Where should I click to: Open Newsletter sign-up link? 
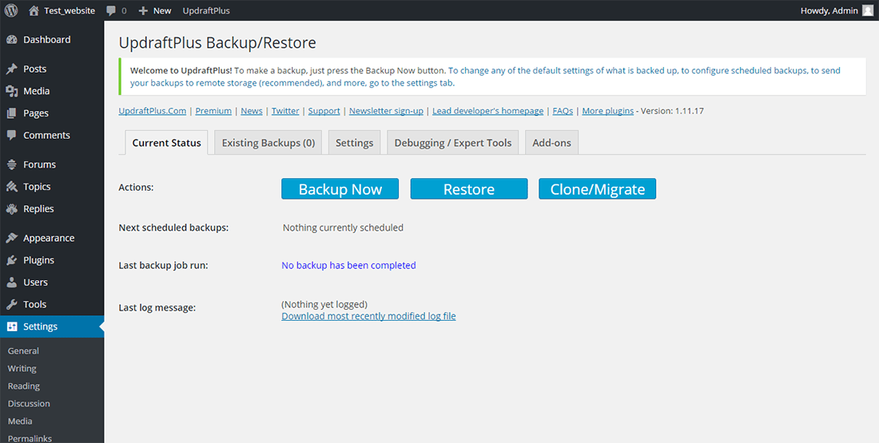386,111
